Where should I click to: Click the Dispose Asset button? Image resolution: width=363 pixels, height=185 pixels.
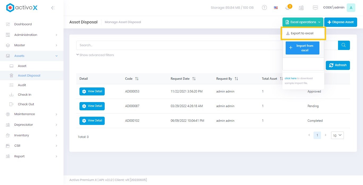point(340,22)
